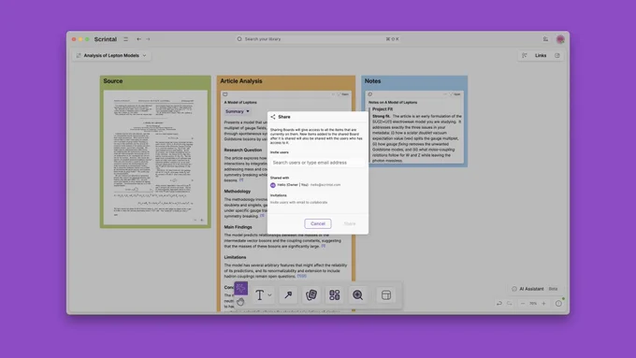Go back with the left arrow
Screen dimensions: 636x358
coord(138,39)
